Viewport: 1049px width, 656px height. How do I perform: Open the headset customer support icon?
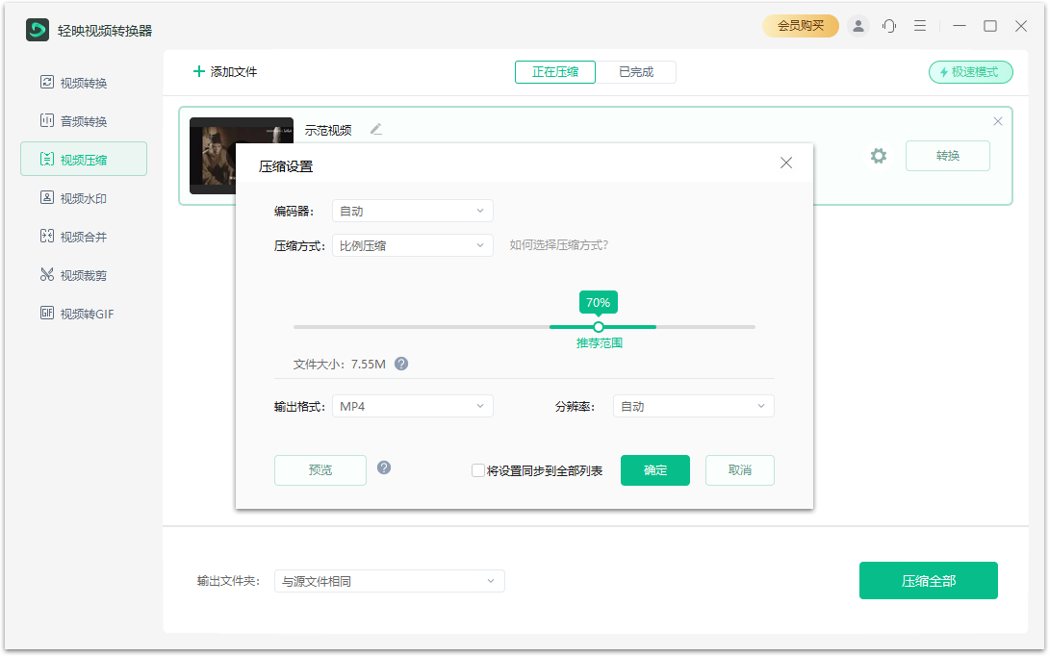point(888,26)
